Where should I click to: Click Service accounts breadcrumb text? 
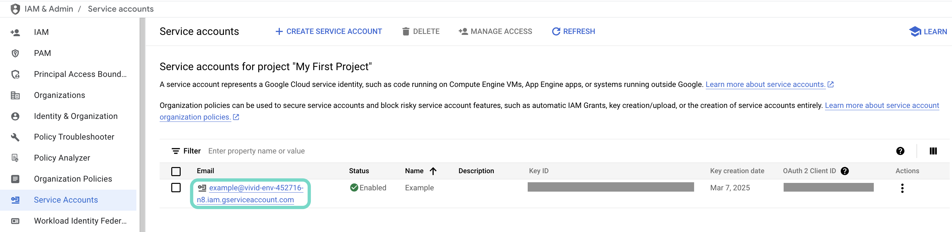(x=121, y=9)
